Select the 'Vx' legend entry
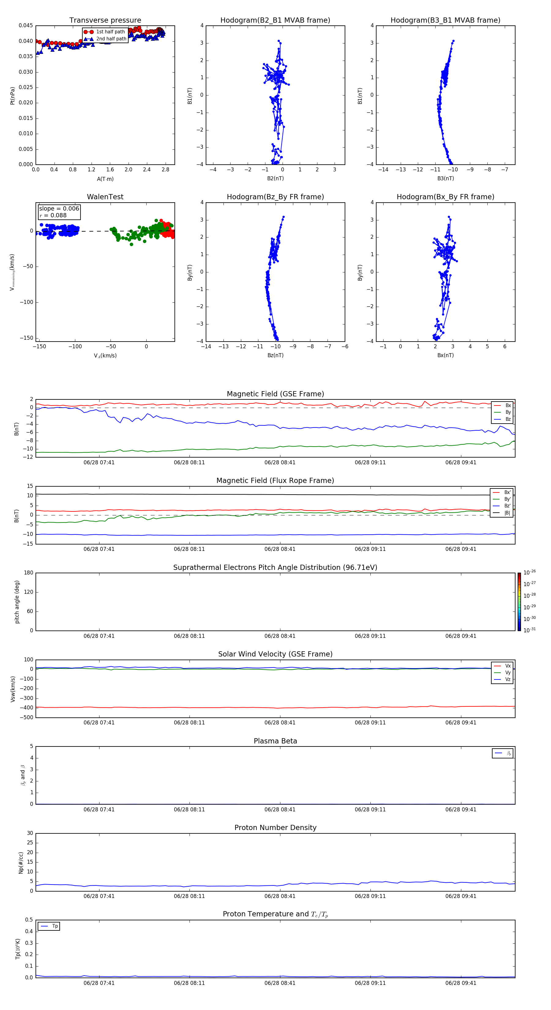551x1010 pixels. [x=502, y=666]
